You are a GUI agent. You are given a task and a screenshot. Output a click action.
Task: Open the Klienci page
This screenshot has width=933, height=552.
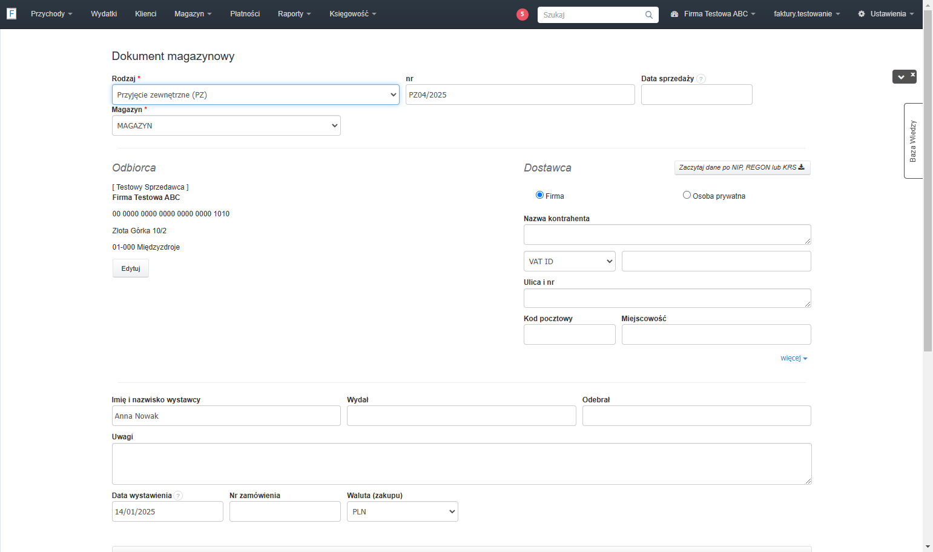pos(146,14)
